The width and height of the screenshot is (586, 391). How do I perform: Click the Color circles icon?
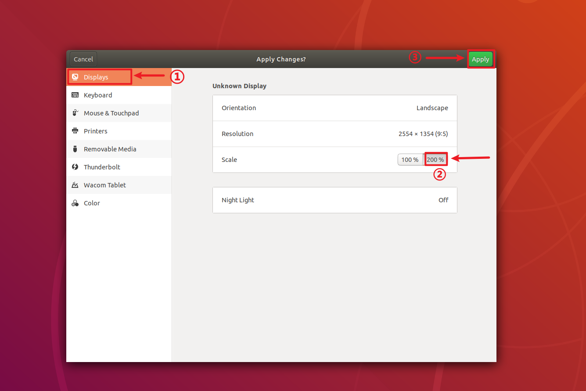[75, 203]
